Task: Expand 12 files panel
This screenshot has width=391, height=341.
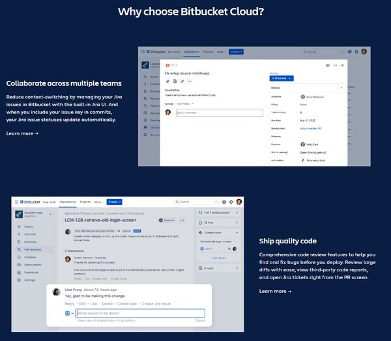Action: point(219,223)
